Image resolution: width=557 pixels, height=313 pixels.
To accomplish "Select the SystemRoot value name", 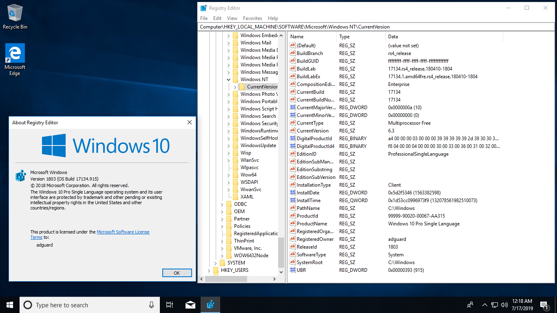I will pyautogui.click(x=310, y=262).
